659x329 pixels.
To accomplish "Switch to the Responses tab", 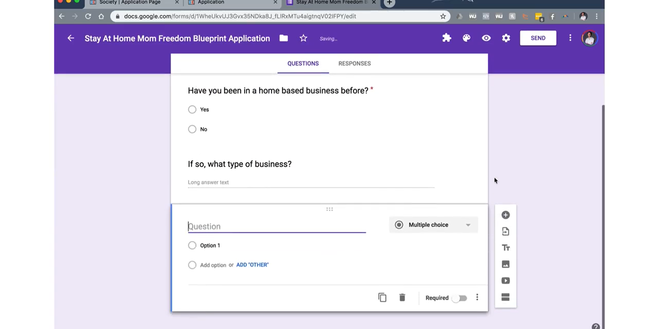I will tap(355, 63).
